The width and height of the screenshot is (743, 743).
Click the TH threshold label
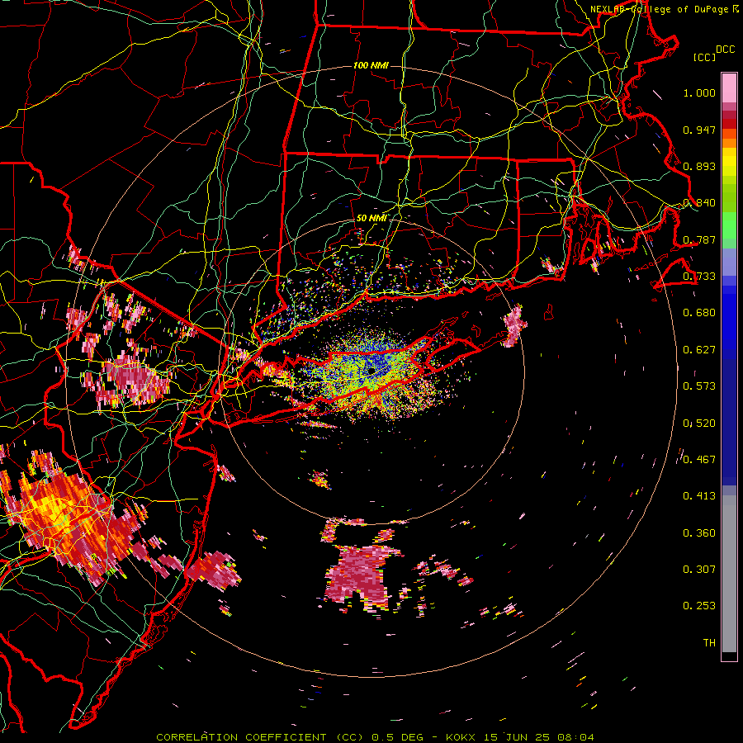coord(709,643)
